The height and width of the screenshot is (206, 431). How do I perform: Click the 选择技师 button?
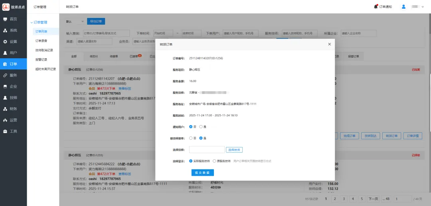coord(234,150)
